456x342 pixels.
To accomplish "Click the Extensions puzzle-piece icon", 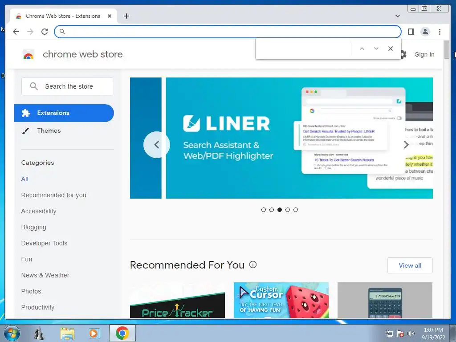I will coord(25,113).
